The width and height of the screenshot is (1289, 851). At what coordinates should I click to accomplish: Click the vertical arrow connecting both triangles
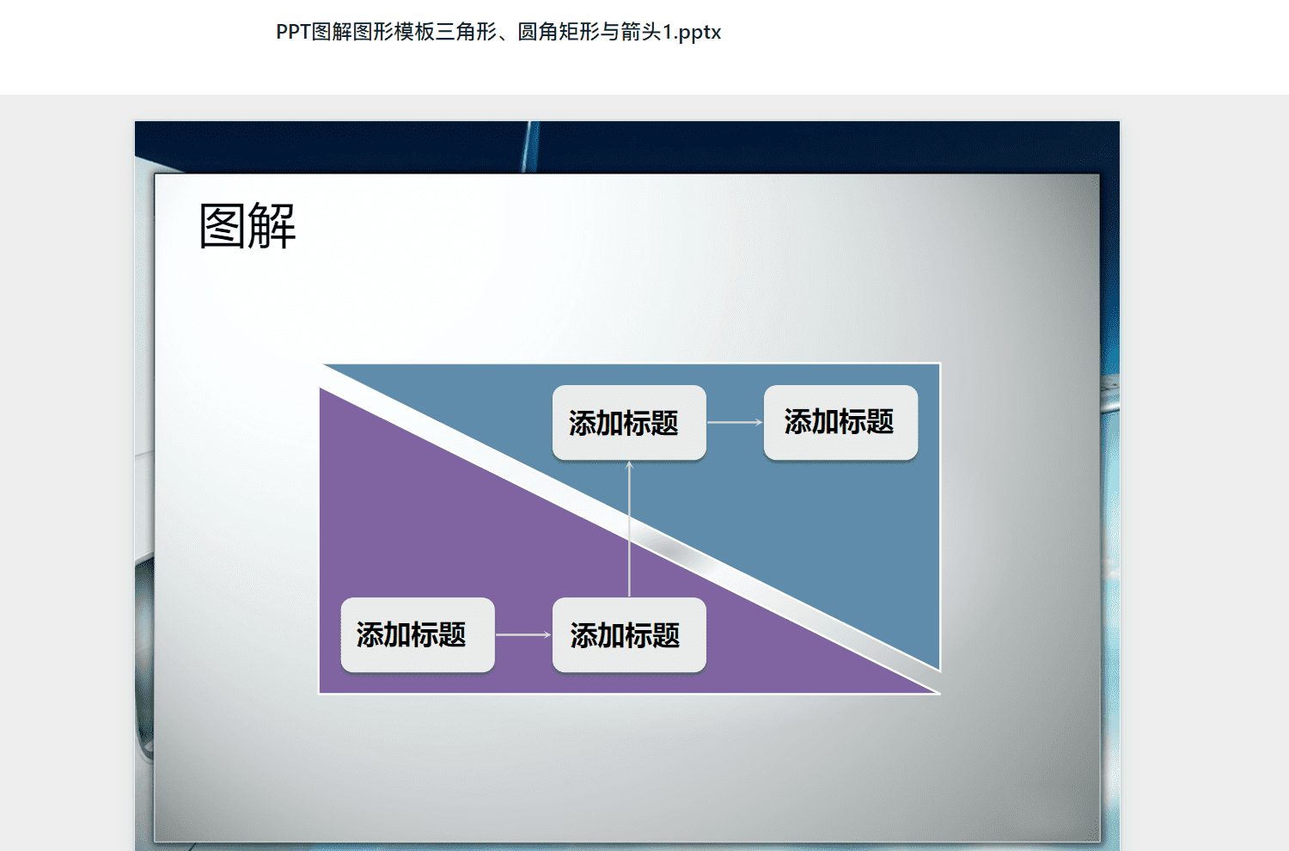(629, 529)
